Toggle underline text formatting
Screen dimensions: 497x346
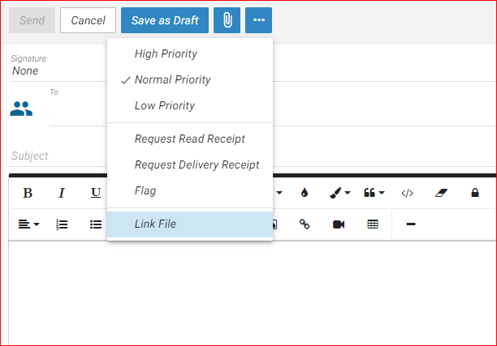(96, 193)
